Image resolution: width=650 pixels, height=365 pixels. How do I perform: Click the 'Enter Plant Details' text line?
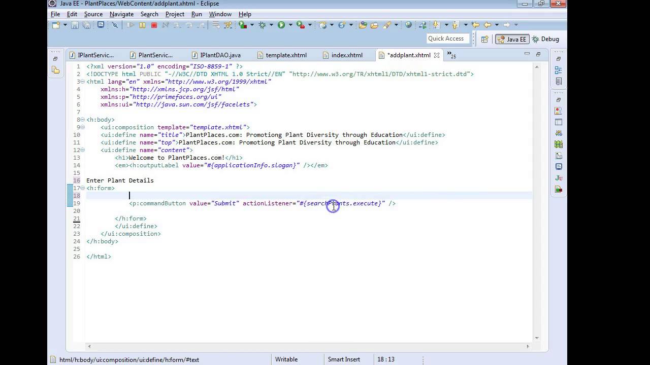pos(120,180)
